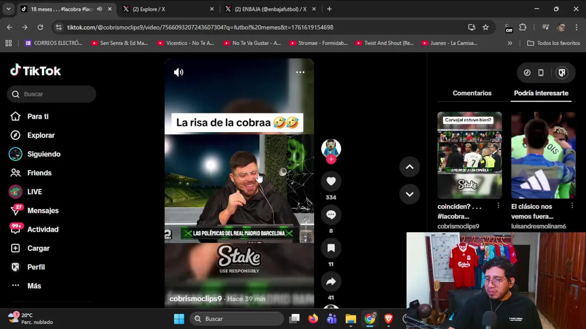Viewport: 586px width, 329px height.
Task: Open luisandresmolinam6 profile link
Action: click(x=539, y=226)
